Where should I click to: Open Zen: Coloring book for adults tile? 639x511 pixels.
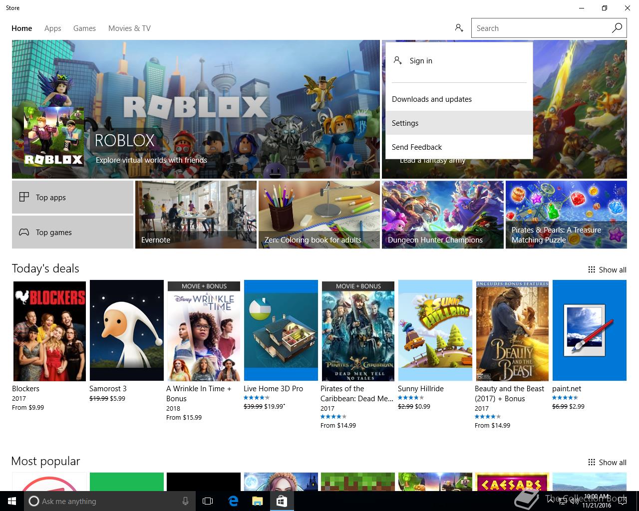(319, 215)
